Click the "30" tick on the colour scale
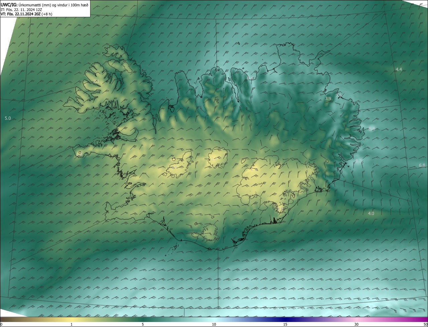The height and width of the screenshot is (327, 428). tap(356, 324)
